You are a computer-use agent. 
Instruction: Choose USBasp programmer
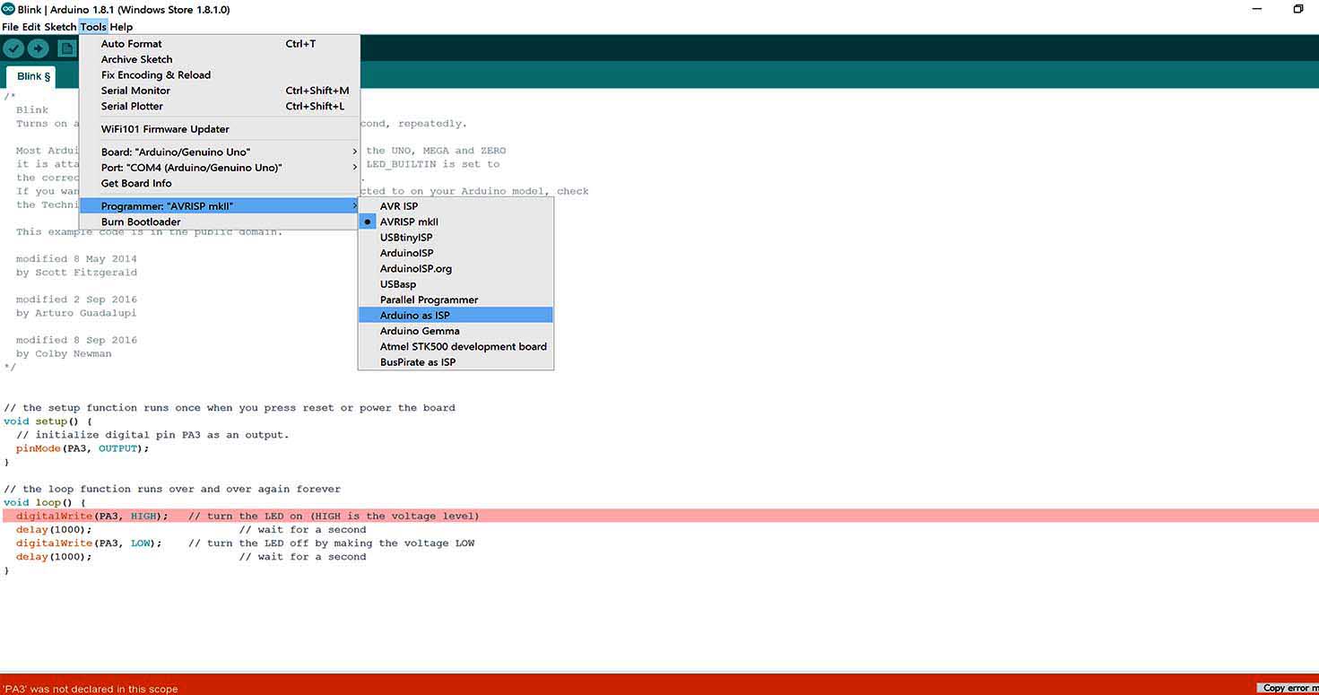tap(456, 284)
